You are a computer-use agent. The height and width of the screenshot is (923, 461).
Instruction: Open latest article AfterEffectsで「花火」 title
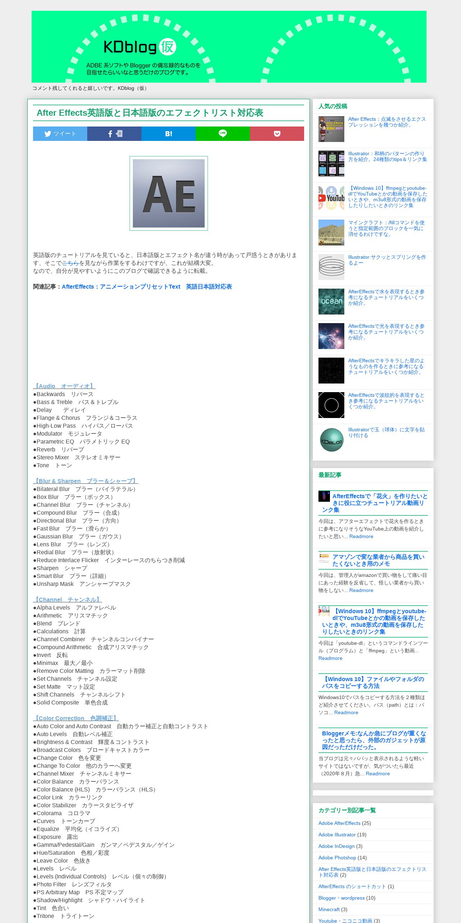point(375,503)
